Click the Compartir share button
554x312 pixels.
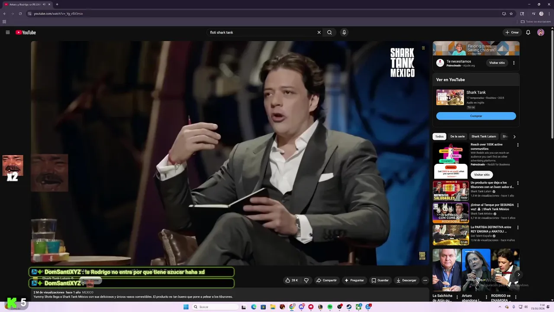pos(326,280)
